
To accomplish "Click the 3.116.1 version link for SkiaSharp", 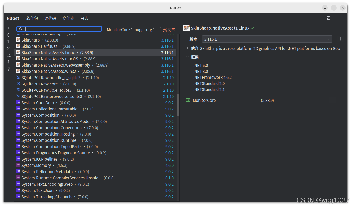I will click(x=167, y=40).
